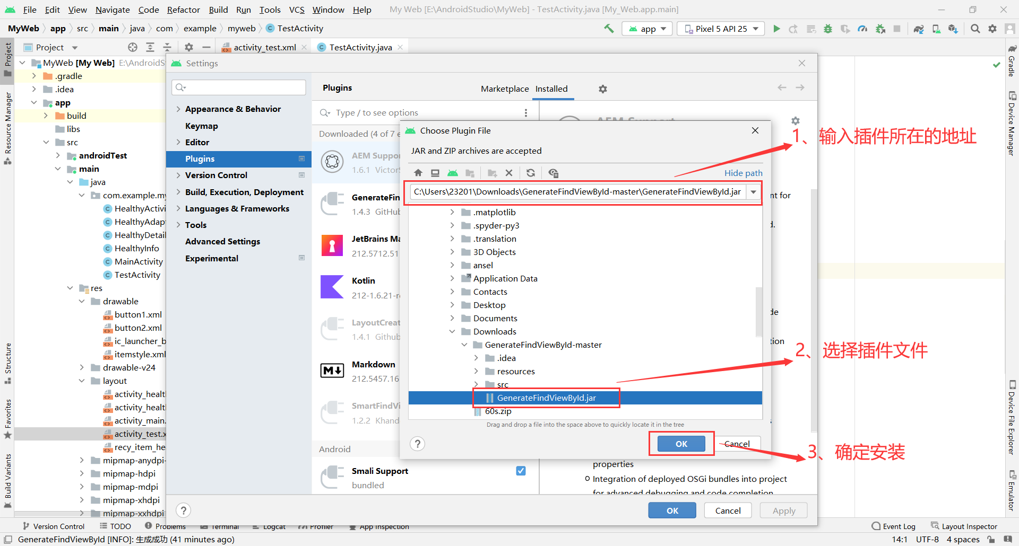1019x546 pixels.
Task: Open the path history dropdown arrow
Action: pyautogui.click(x=753, y=192)
